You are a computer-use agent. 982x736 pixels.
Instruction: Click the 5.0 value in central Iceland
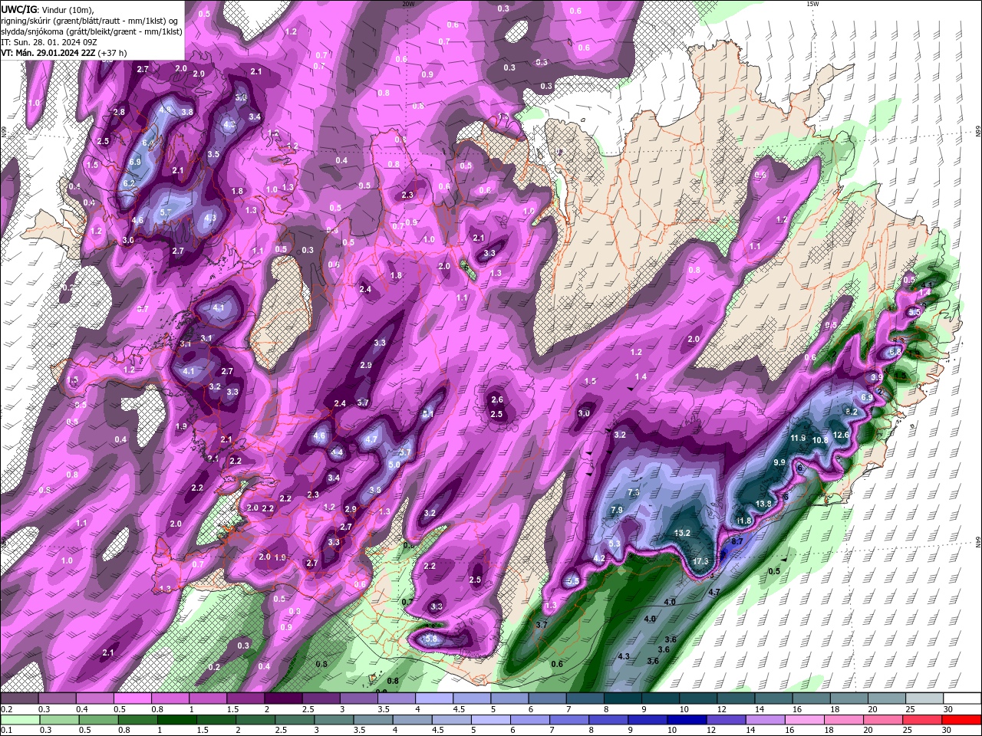(x=394, y=465)
